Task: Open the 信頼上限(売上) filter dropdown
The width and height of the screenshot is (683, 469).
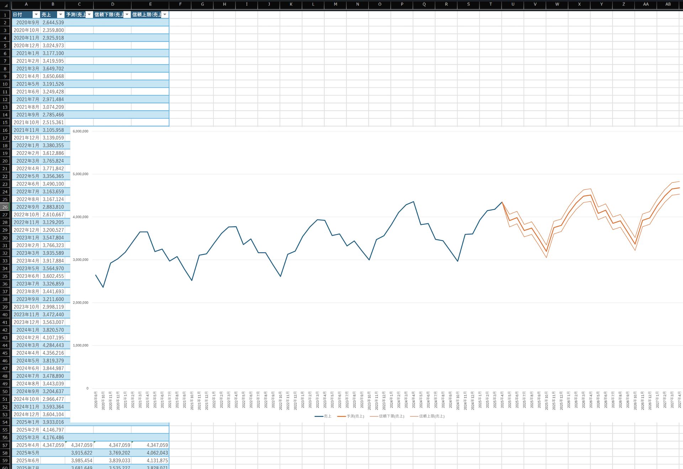Action: click(165, 15)
